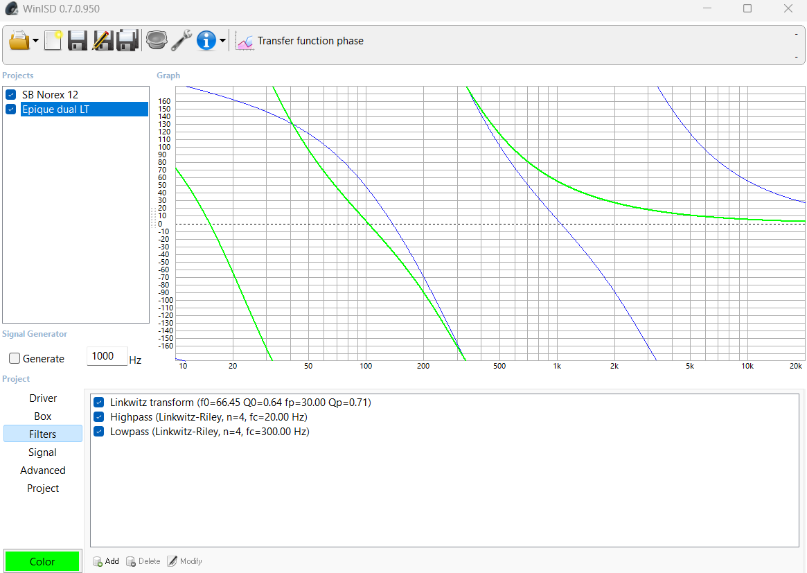
Task: Expand the info icon dropdown arrow
Action: pyautogui.click(x=222, y=41)
